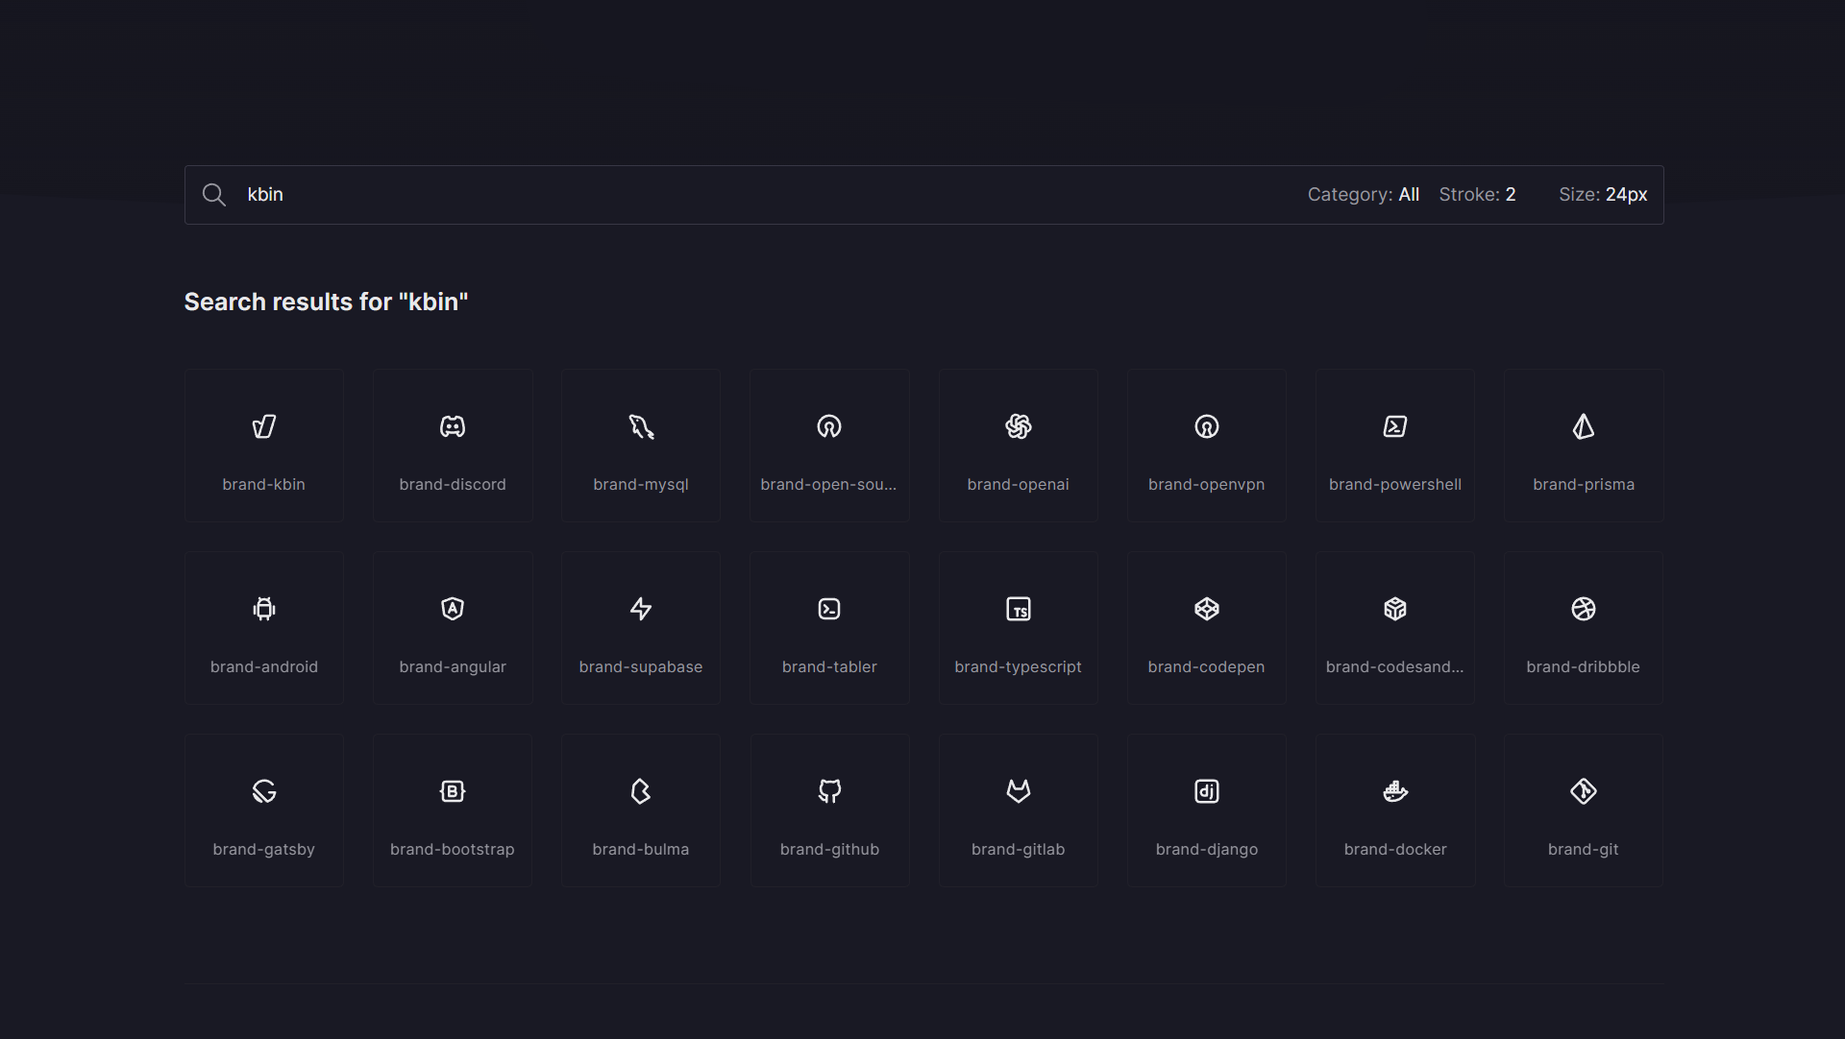
Task: Choose the brand-docker whale icon
Action: coord(1395,791)
